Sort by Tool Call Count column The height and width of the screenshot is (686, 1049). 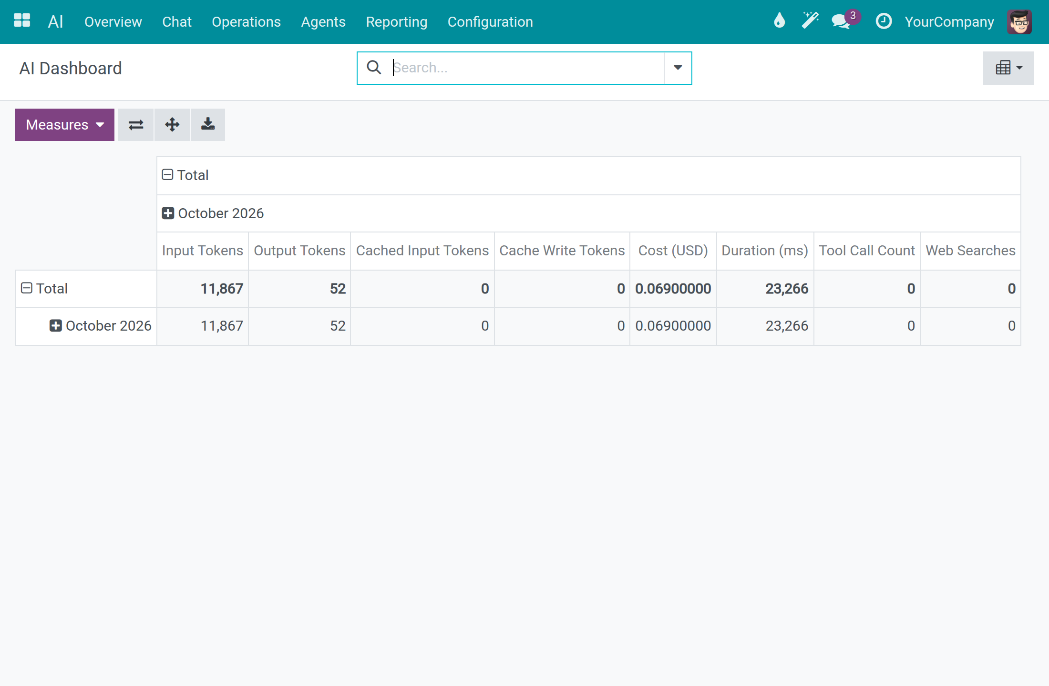pos(867,251)
